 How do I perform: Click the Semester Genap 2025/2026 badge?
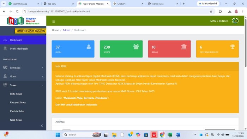pos(31,31)
